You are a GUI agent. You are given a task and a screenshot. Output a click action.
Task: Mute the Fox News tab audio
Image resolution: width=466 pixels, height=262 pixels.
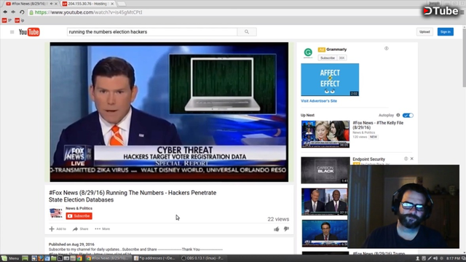52,4
